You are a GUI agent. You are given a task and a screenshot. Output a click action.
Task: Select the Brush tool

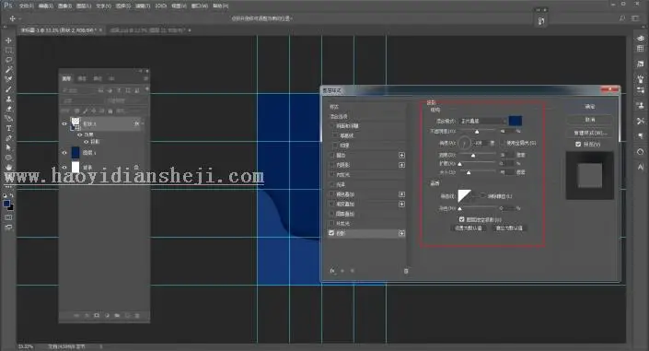[8, 89]
